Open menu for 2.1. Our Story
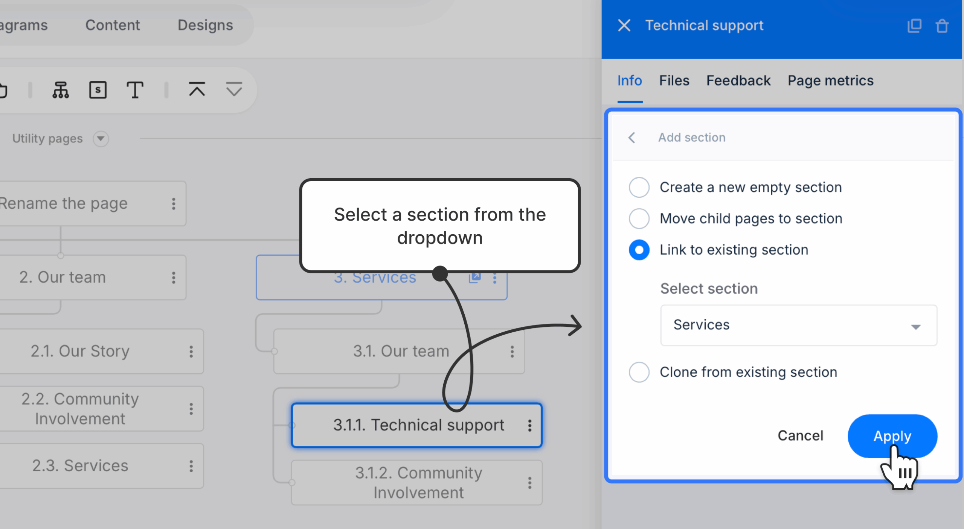This screenshot has height=529, width=964. [x=191, y=352]
